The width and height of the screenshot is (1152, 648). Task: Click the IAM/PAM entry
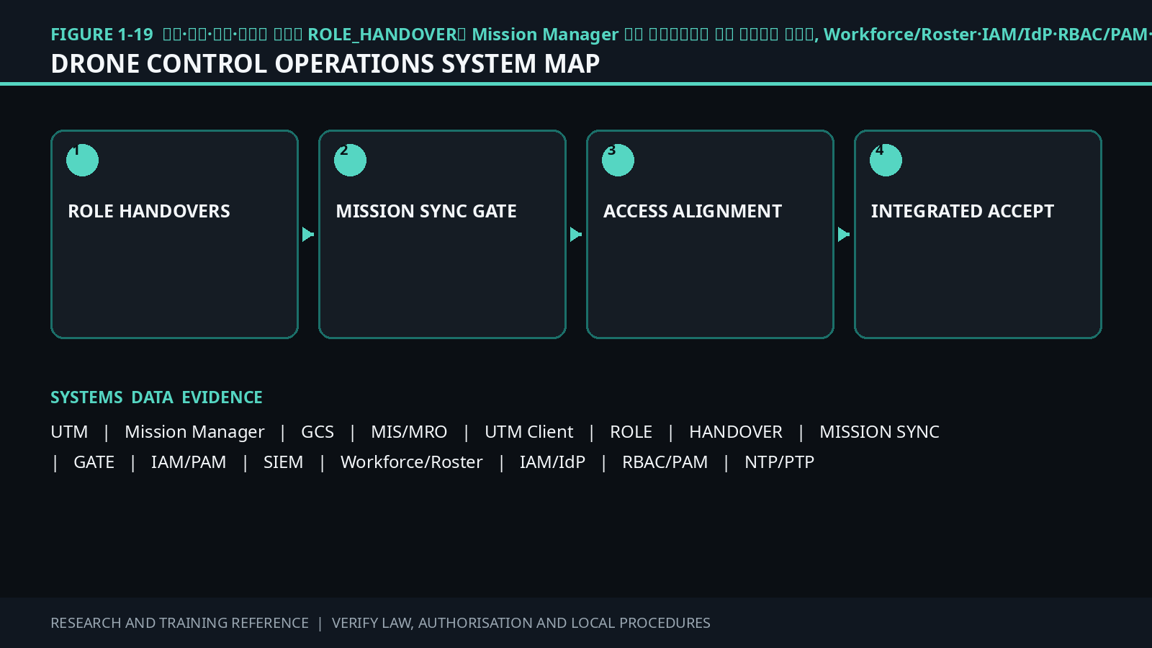point(189,462)
